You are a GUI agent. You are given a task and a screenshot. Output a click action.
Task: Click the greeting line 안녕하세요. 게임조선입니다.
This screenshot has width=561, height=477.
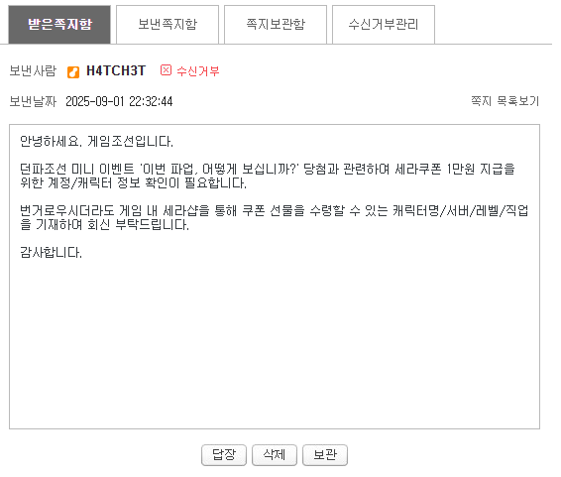click(98, 144)
